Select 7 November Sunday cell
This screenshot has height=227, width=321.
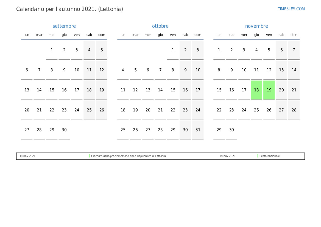click(294, 50)
